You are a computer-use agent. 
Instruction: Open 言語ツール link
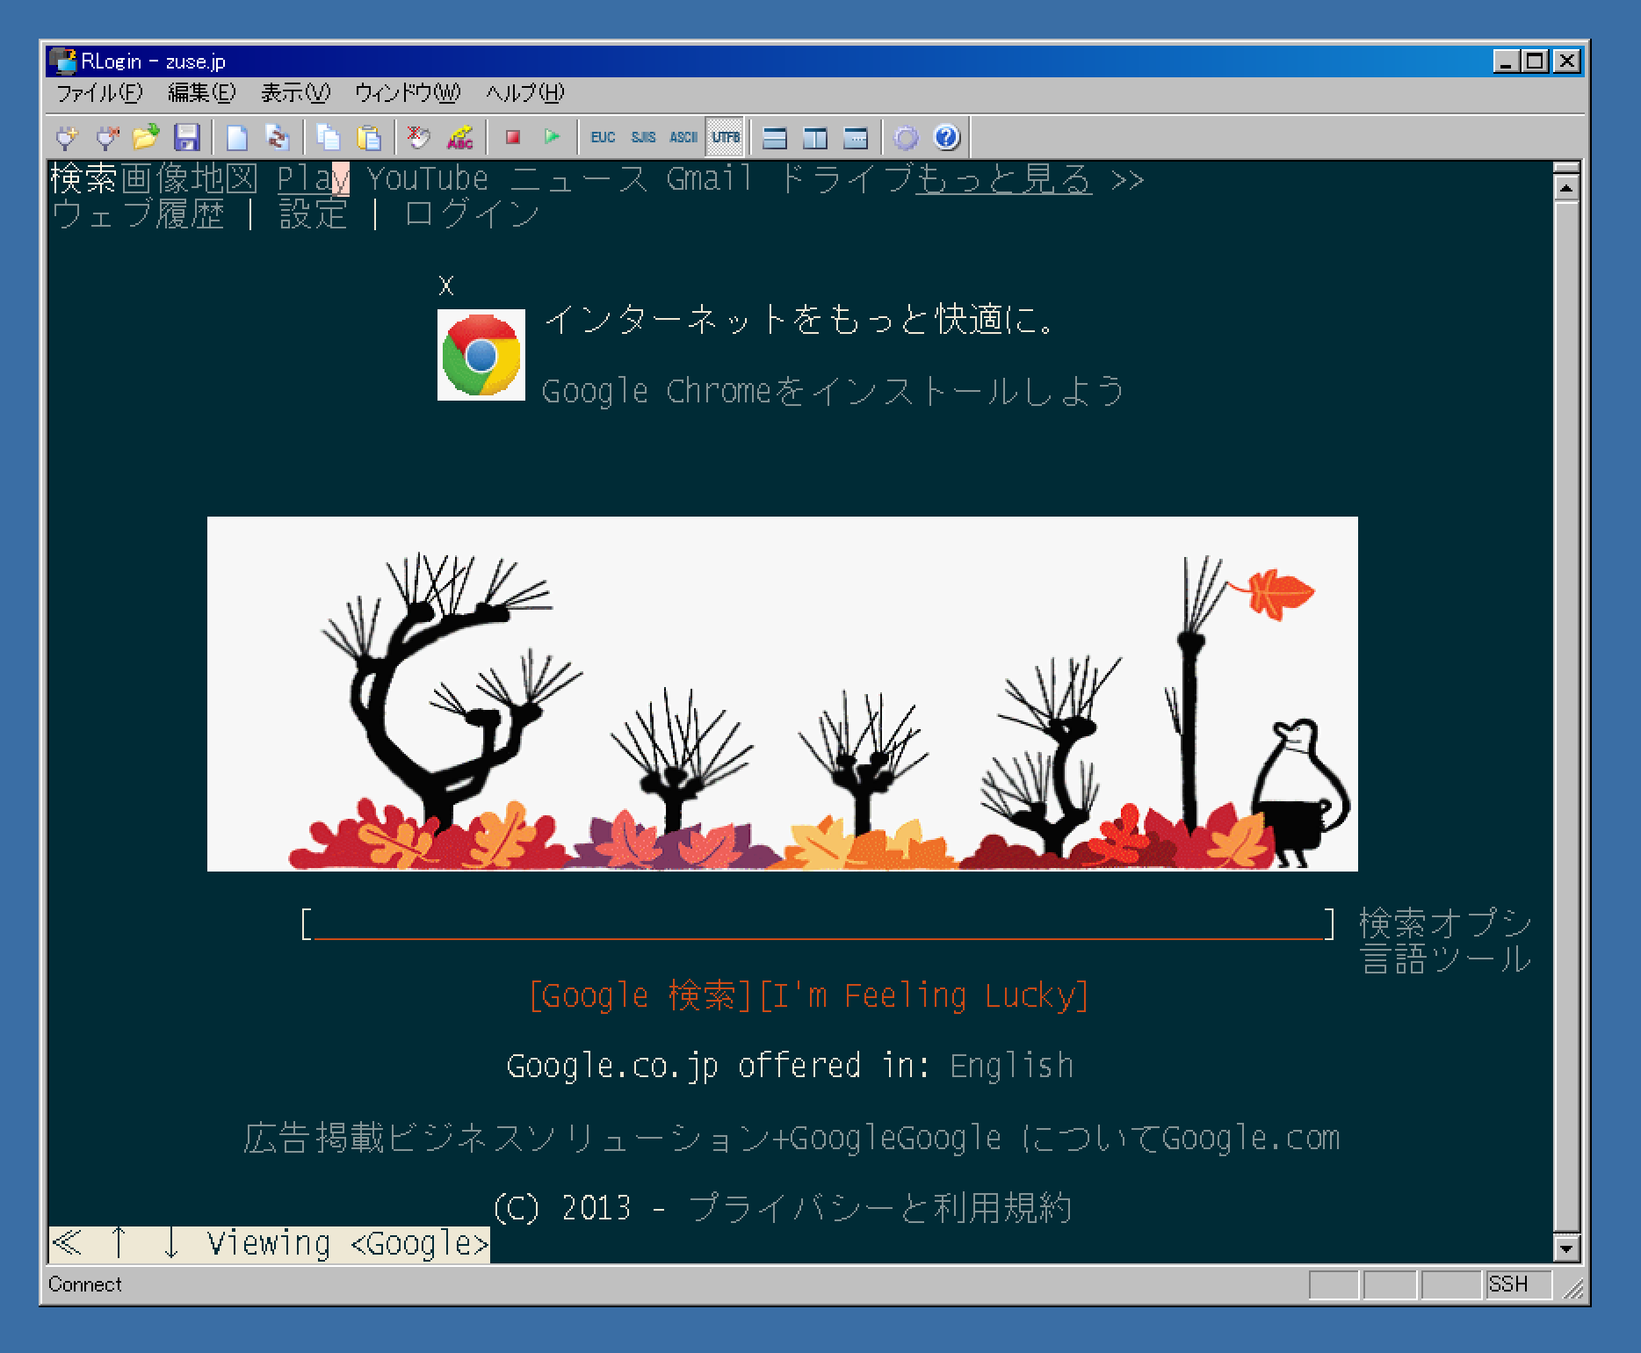tap(1445, 959)
